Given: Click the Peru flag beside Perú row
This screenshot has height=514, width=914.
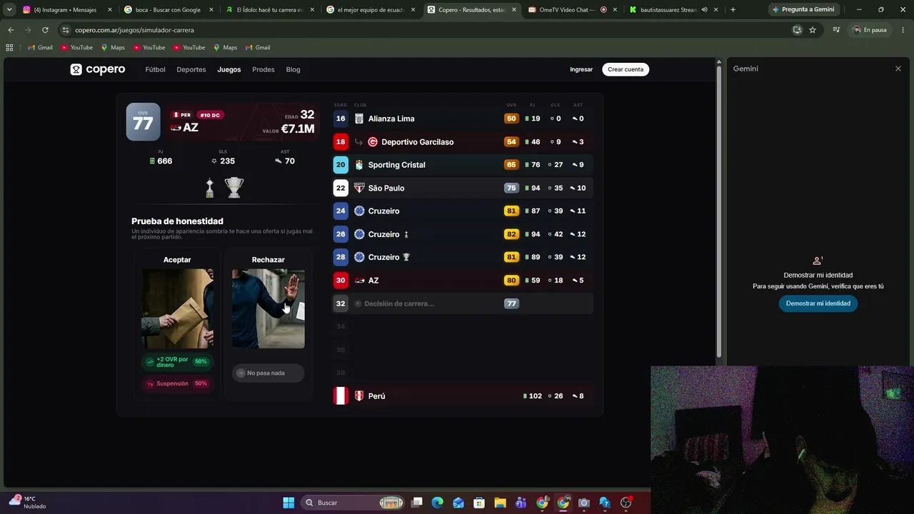Looking at the screenshot, I should [341, 395].
